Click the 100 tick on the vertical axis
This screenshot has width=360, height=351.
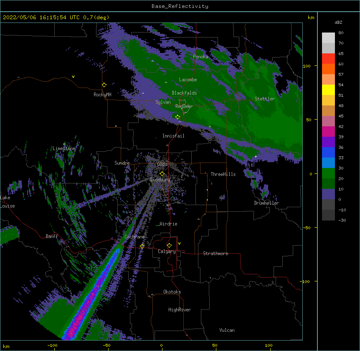(307, 66)
